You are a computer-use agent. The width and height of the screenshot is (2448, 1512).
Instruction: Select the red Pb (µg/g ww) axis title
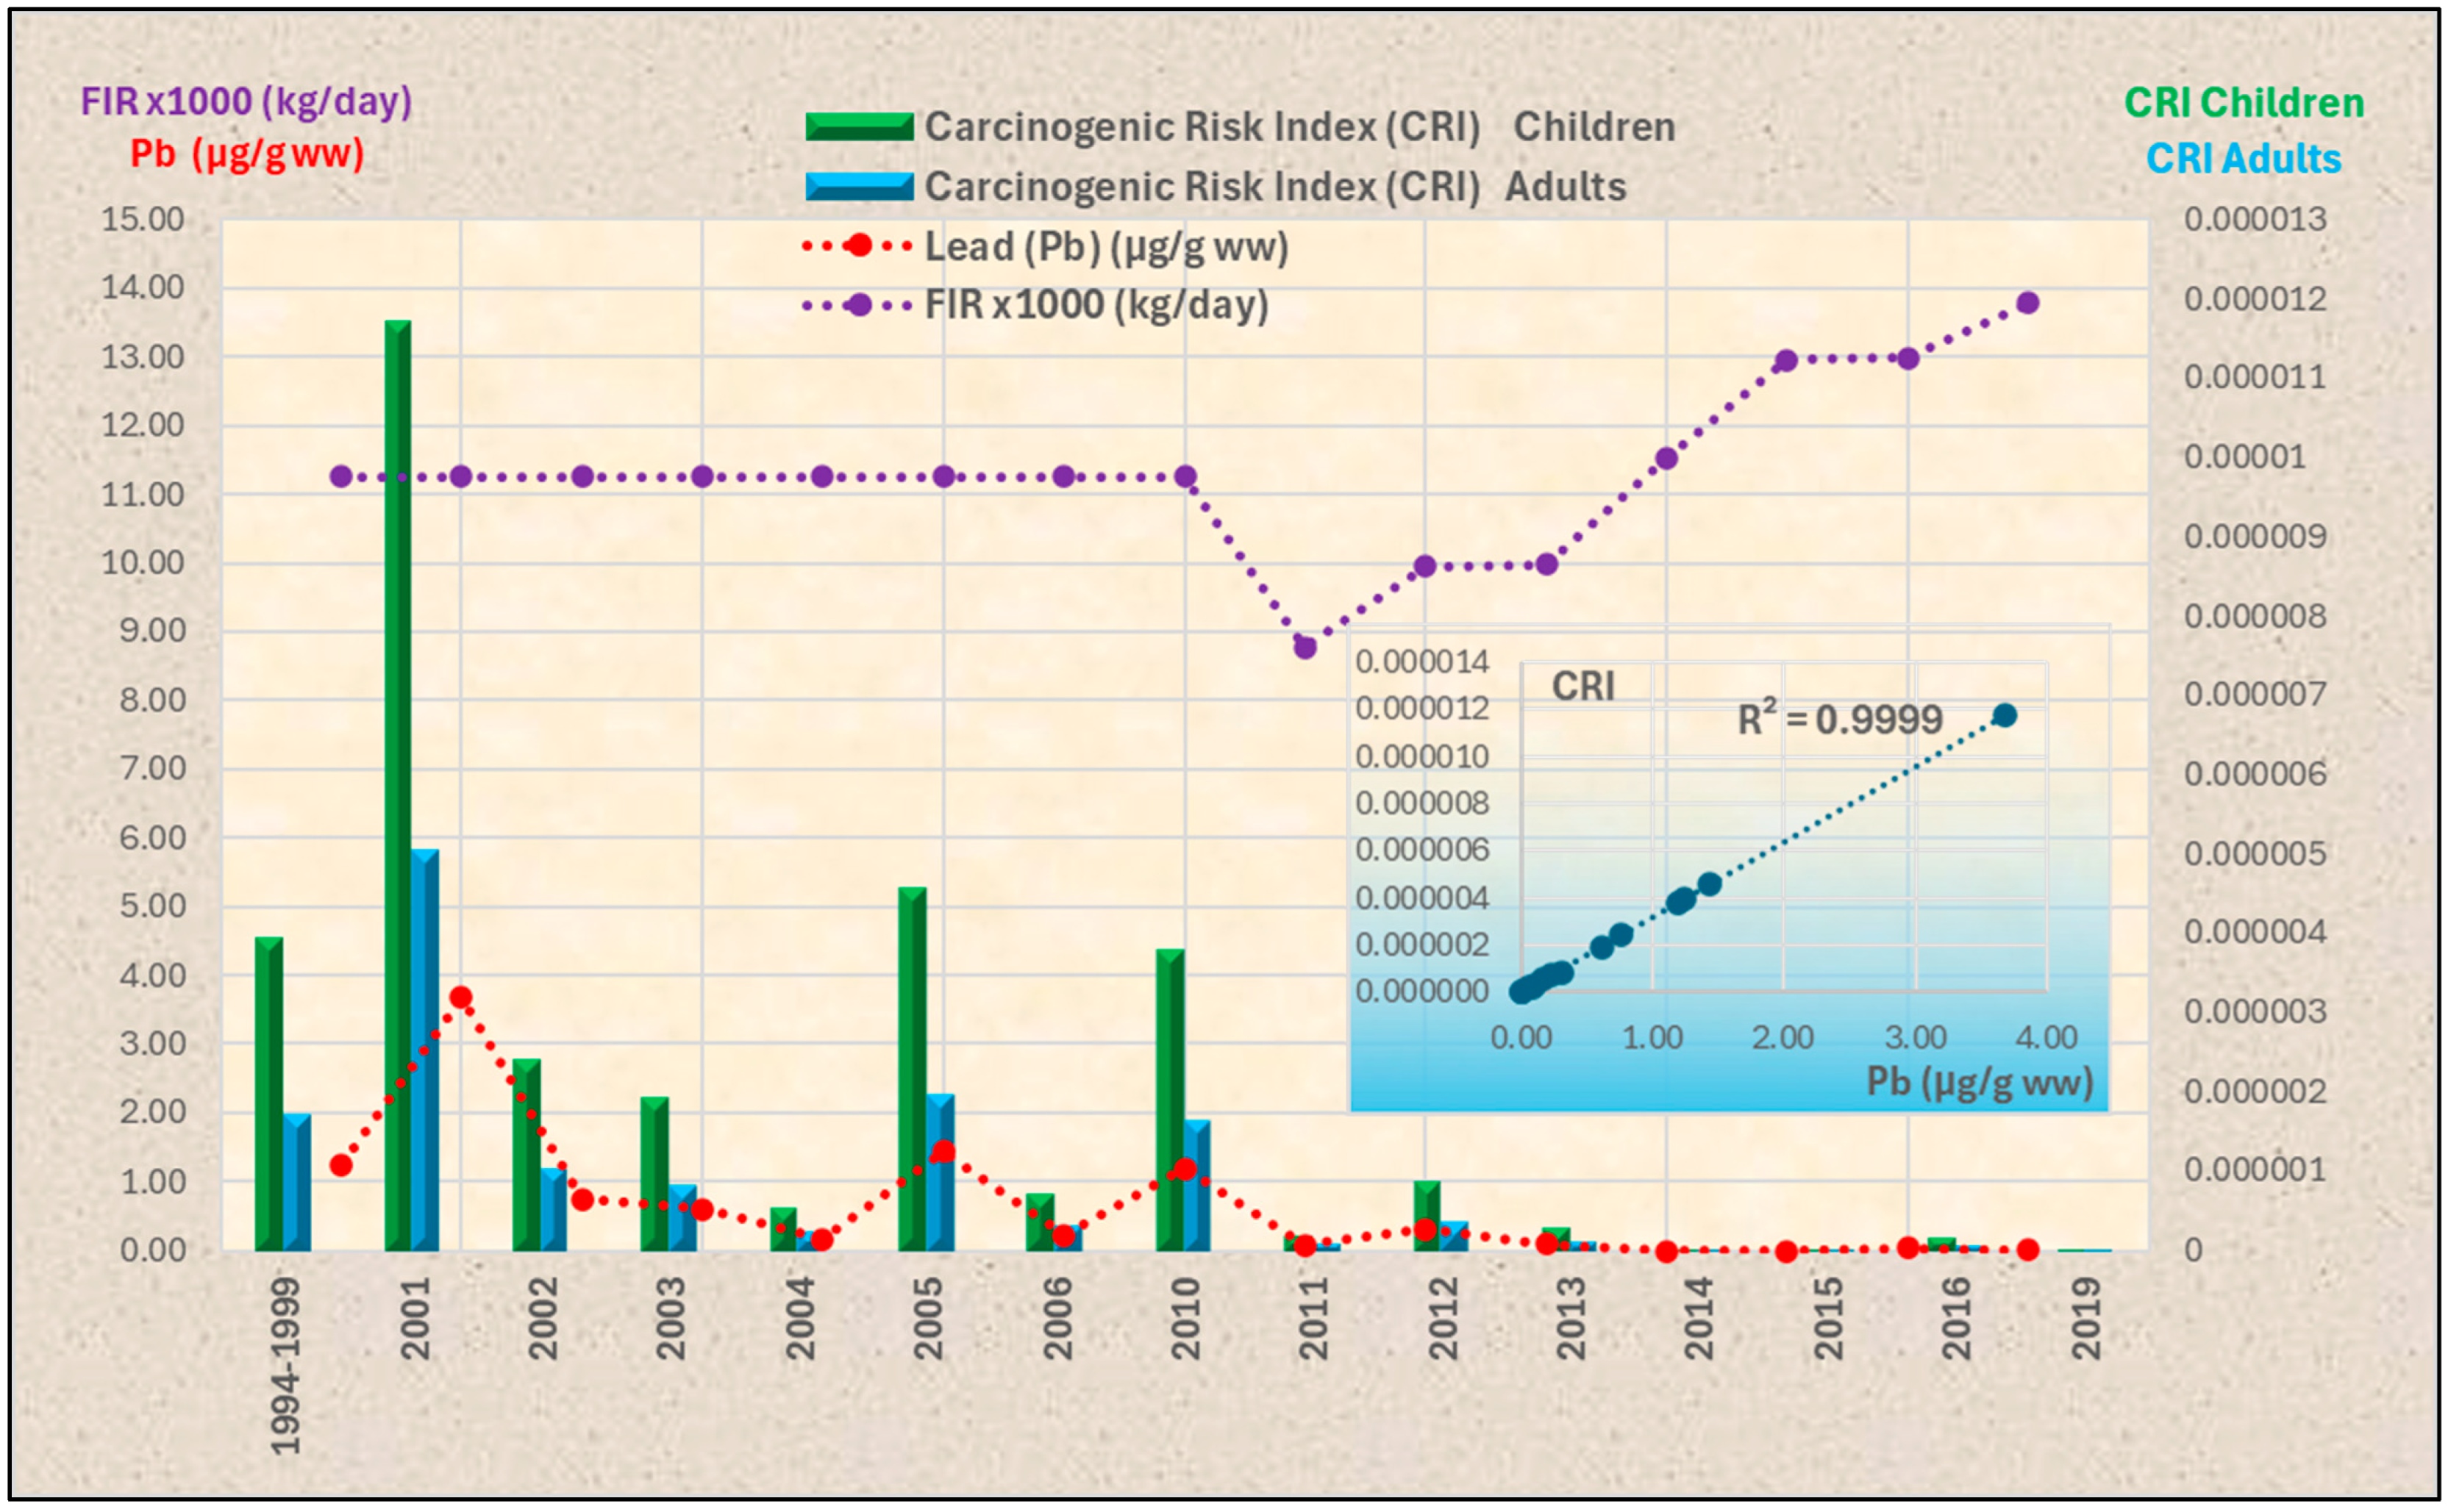click(247, 155)
